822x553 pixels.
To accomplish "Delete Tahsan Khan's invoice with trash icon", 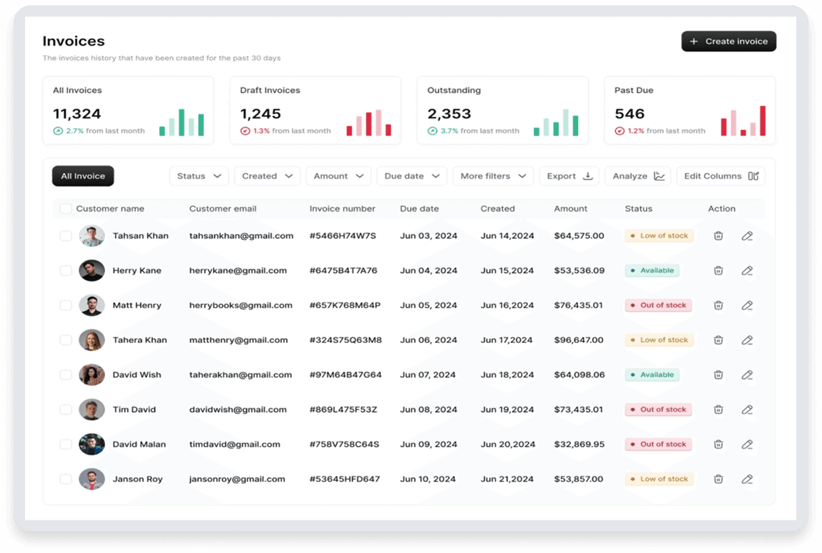I will [x=718, y=236].
